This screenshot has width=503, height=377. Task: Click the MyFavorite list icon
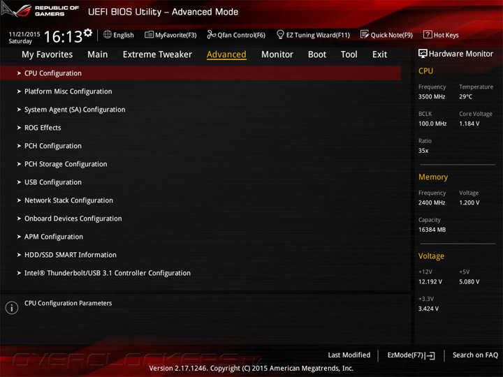tap(150, 35)
